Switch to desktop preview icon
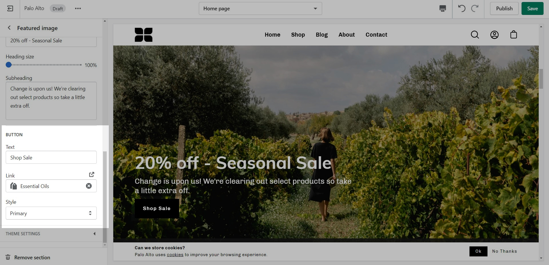This screenshot has height=265, width=549. pos(443,9)
